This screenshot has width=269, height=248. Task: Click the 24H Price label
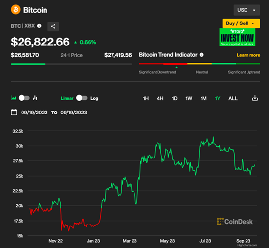coord(71,55)
